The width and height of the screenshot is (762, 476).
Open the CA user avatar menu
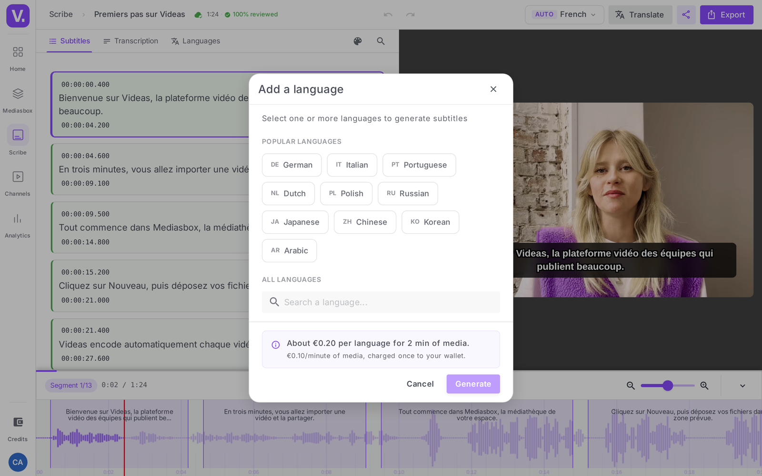tap(18, 462)
